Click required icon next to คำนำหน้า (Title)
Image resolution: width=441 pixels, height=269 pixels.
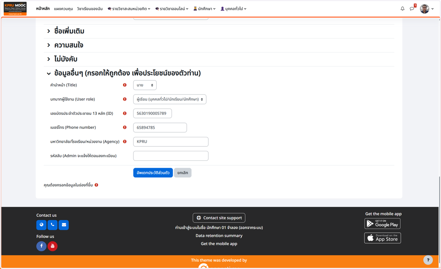125,85
